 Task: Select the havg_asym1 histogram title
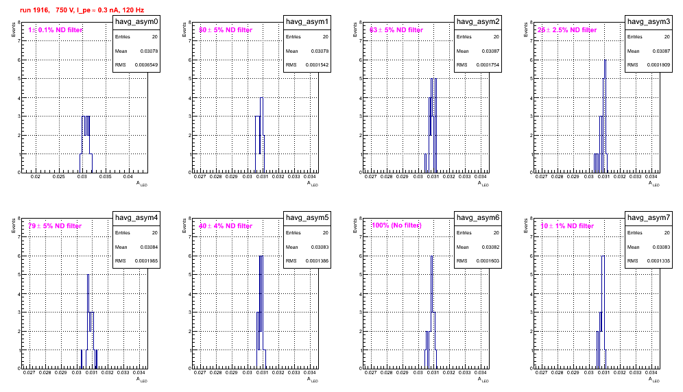click(x=307, y=21)
